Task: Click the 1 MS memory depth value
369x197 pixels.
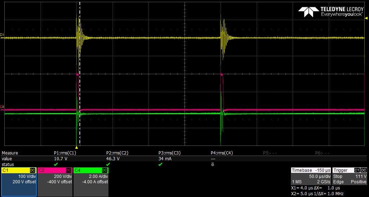Action: [x=297, y=182]
